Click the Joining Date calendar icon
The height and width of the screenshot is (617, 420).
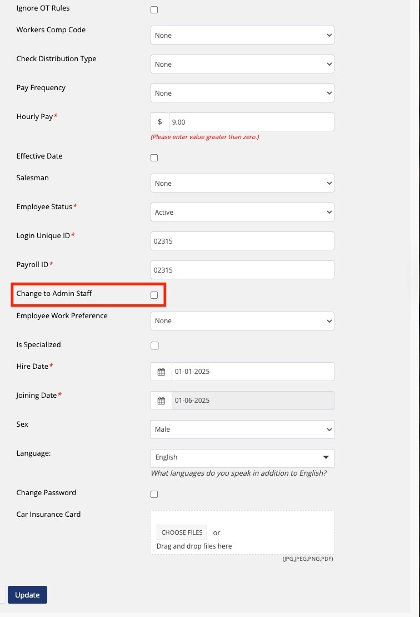161,401
